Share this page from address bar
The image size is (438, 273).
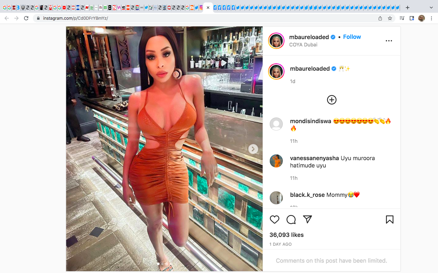click(x=380, y=18)
